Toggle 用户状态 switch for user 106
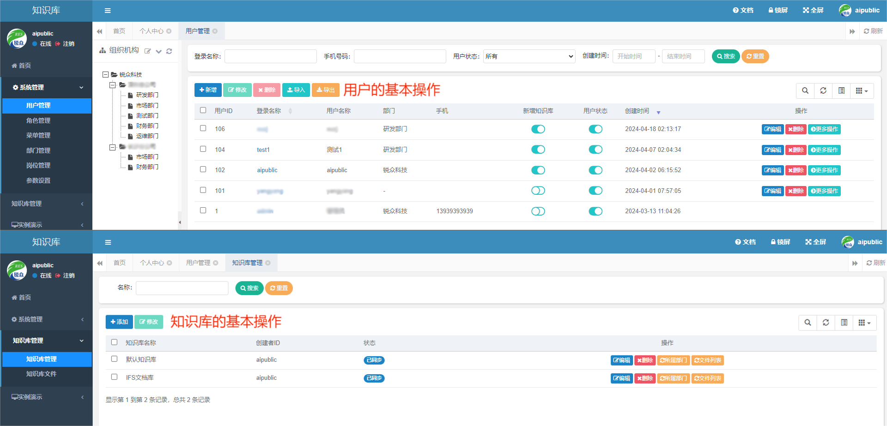This screenshot has height=426, width=887. (595, 129)
